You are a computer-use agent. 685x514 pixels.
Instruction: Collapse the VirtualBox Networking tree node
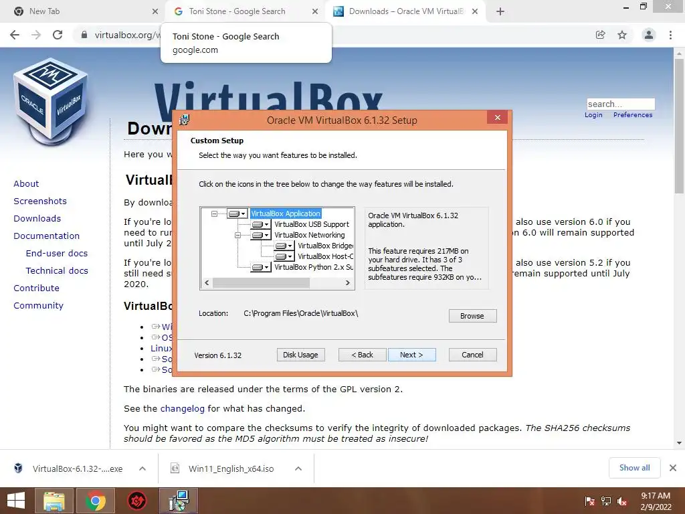click(x=237, y=235)
